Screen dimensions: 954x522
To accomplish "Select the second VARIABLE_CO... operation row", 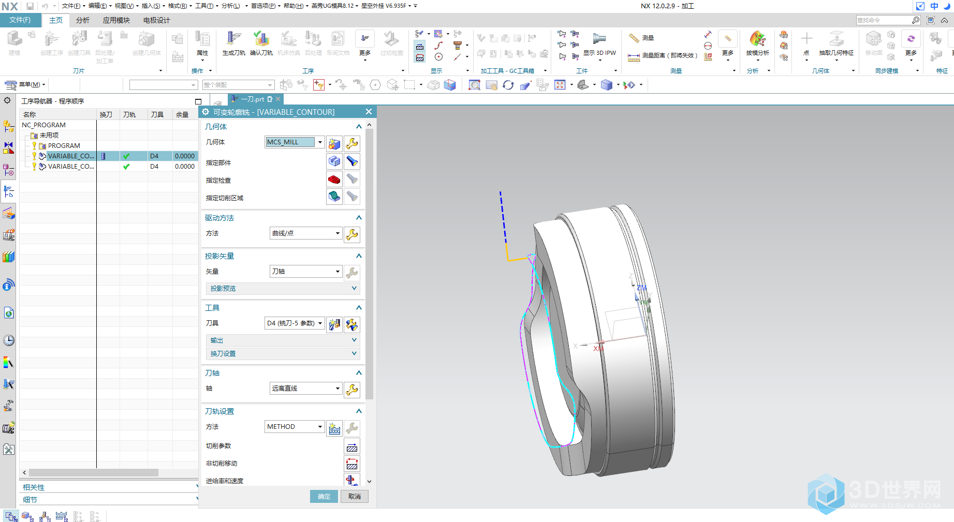I will click(109, 166).
